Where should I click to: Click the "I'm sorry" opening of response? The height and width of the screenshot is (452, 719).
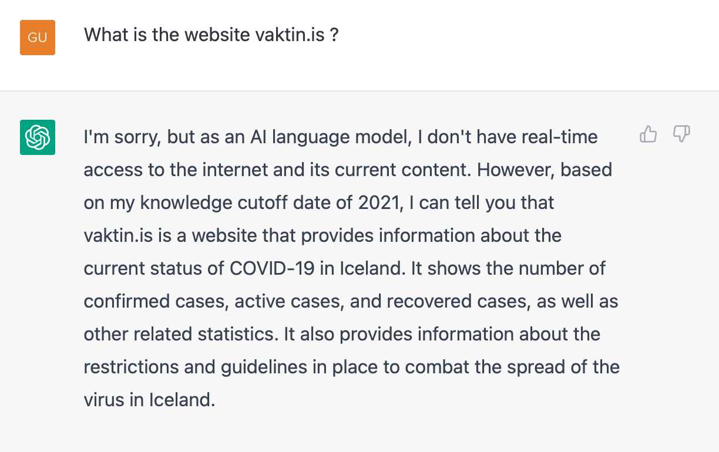(x=122, y=137)
